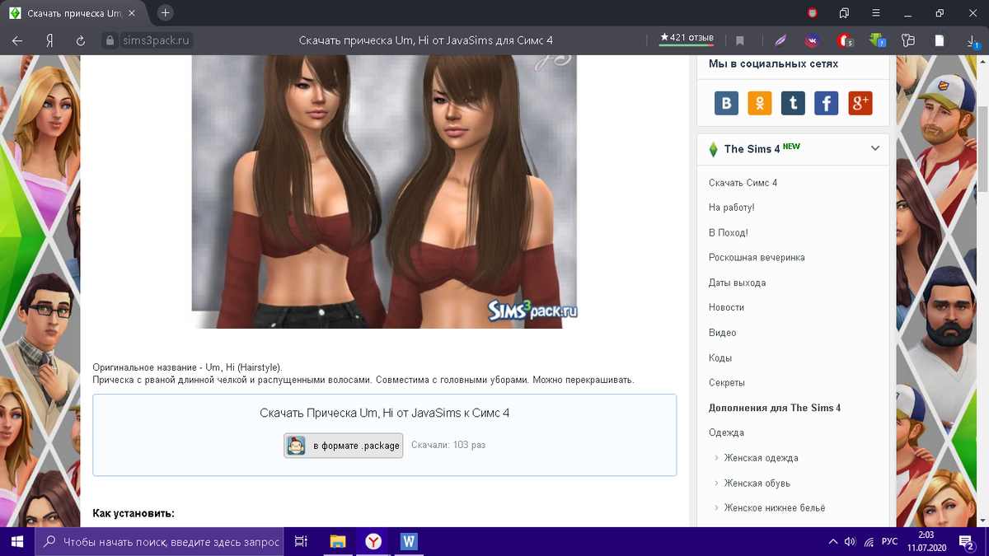
Task: Click the Скачали: 103 раз counter text
Action: (x=448, y=445)
